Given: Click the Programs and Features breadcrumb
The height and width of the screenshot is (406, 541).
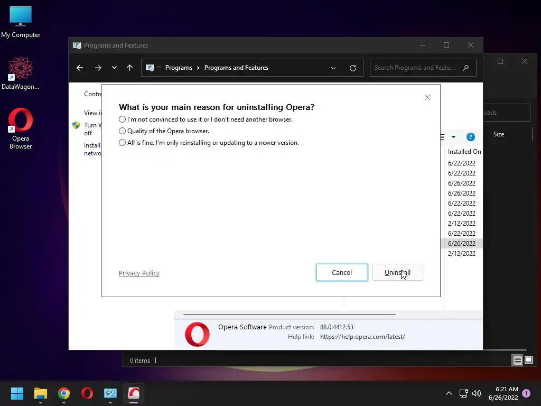Looking at the screenshot, I should [x=236, y=68].
